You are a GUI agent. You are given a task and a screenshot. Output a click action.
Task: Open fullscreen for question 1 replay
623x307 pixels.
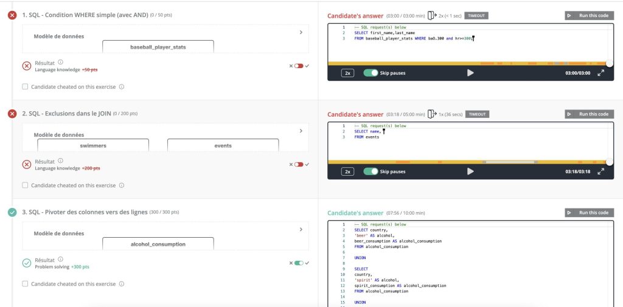point(600,73)
